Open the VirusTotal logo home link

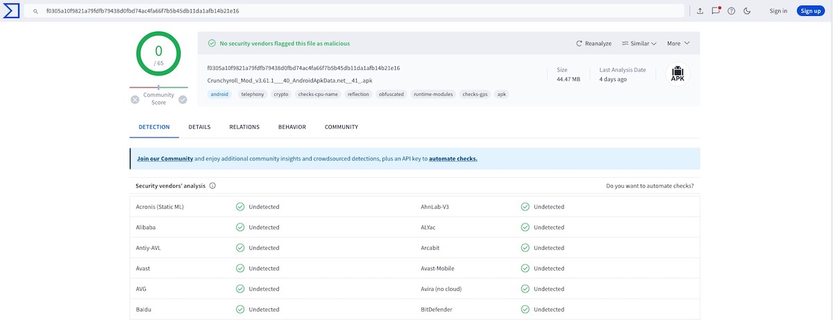coord(11,11)
